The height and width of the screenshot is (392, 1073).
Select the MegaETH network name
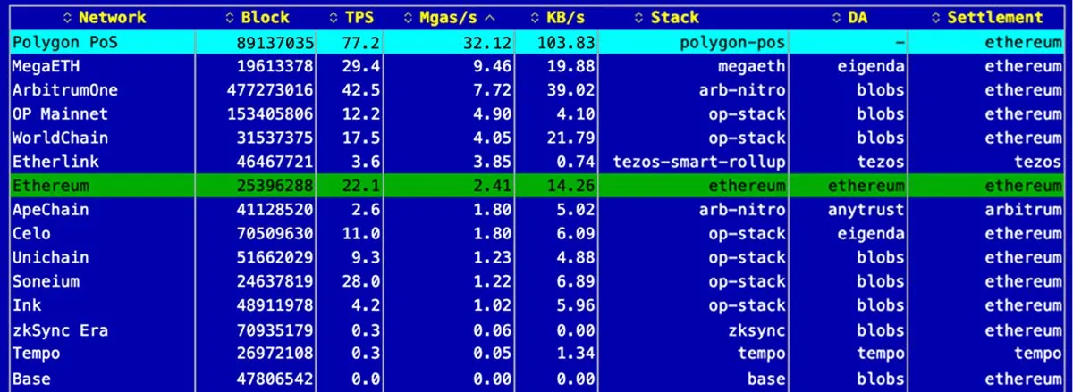[x=45, y=65]
